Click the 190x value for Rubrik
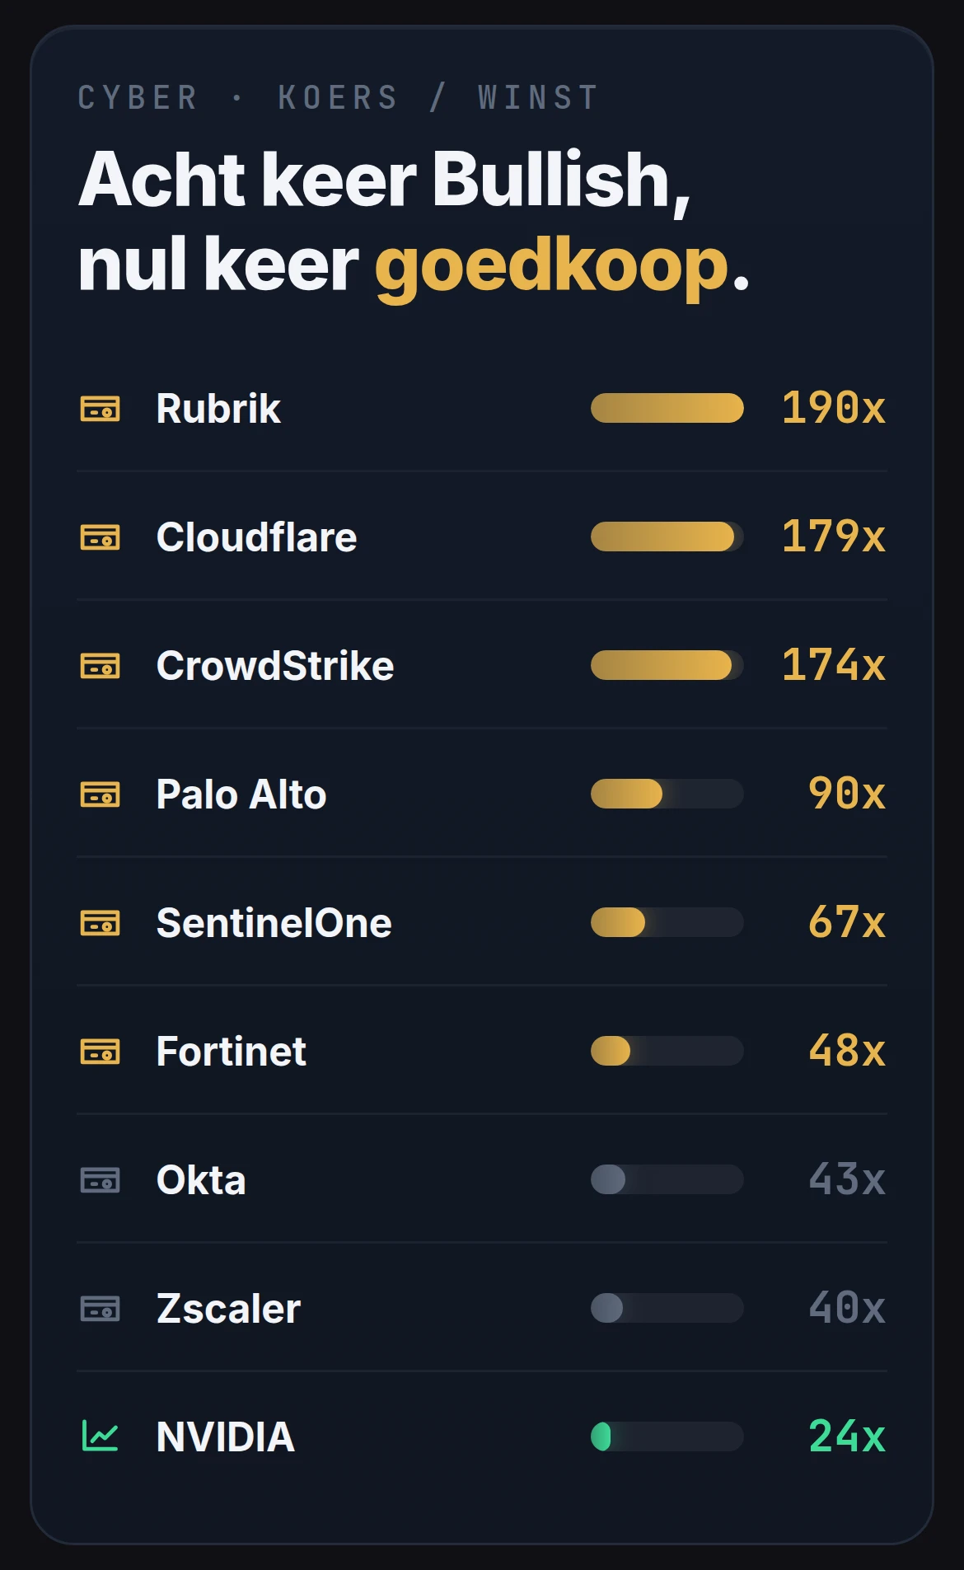The width and height of the screenshot is (964, 1570). pos(834,408)
